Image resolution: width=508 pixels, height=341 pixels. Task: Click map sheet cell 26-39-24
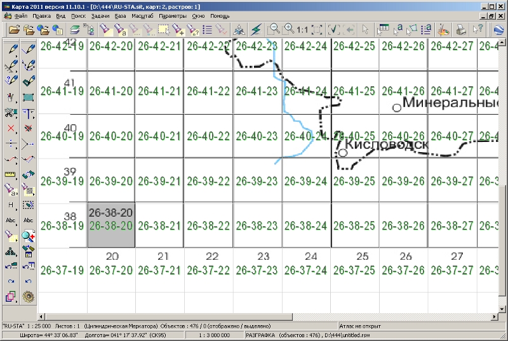tap(305, 181)
